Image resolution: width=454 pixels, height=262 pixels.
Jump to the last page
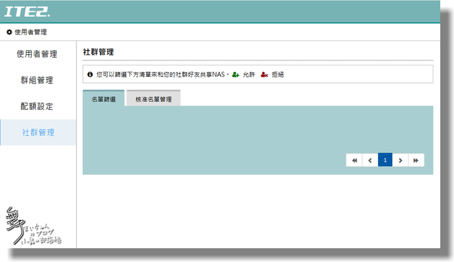[x=416, y=160]
